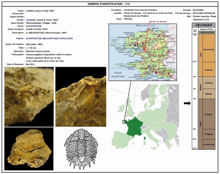Select the Lochkovian stage block
220x174 pixels.
coord(209,144)
